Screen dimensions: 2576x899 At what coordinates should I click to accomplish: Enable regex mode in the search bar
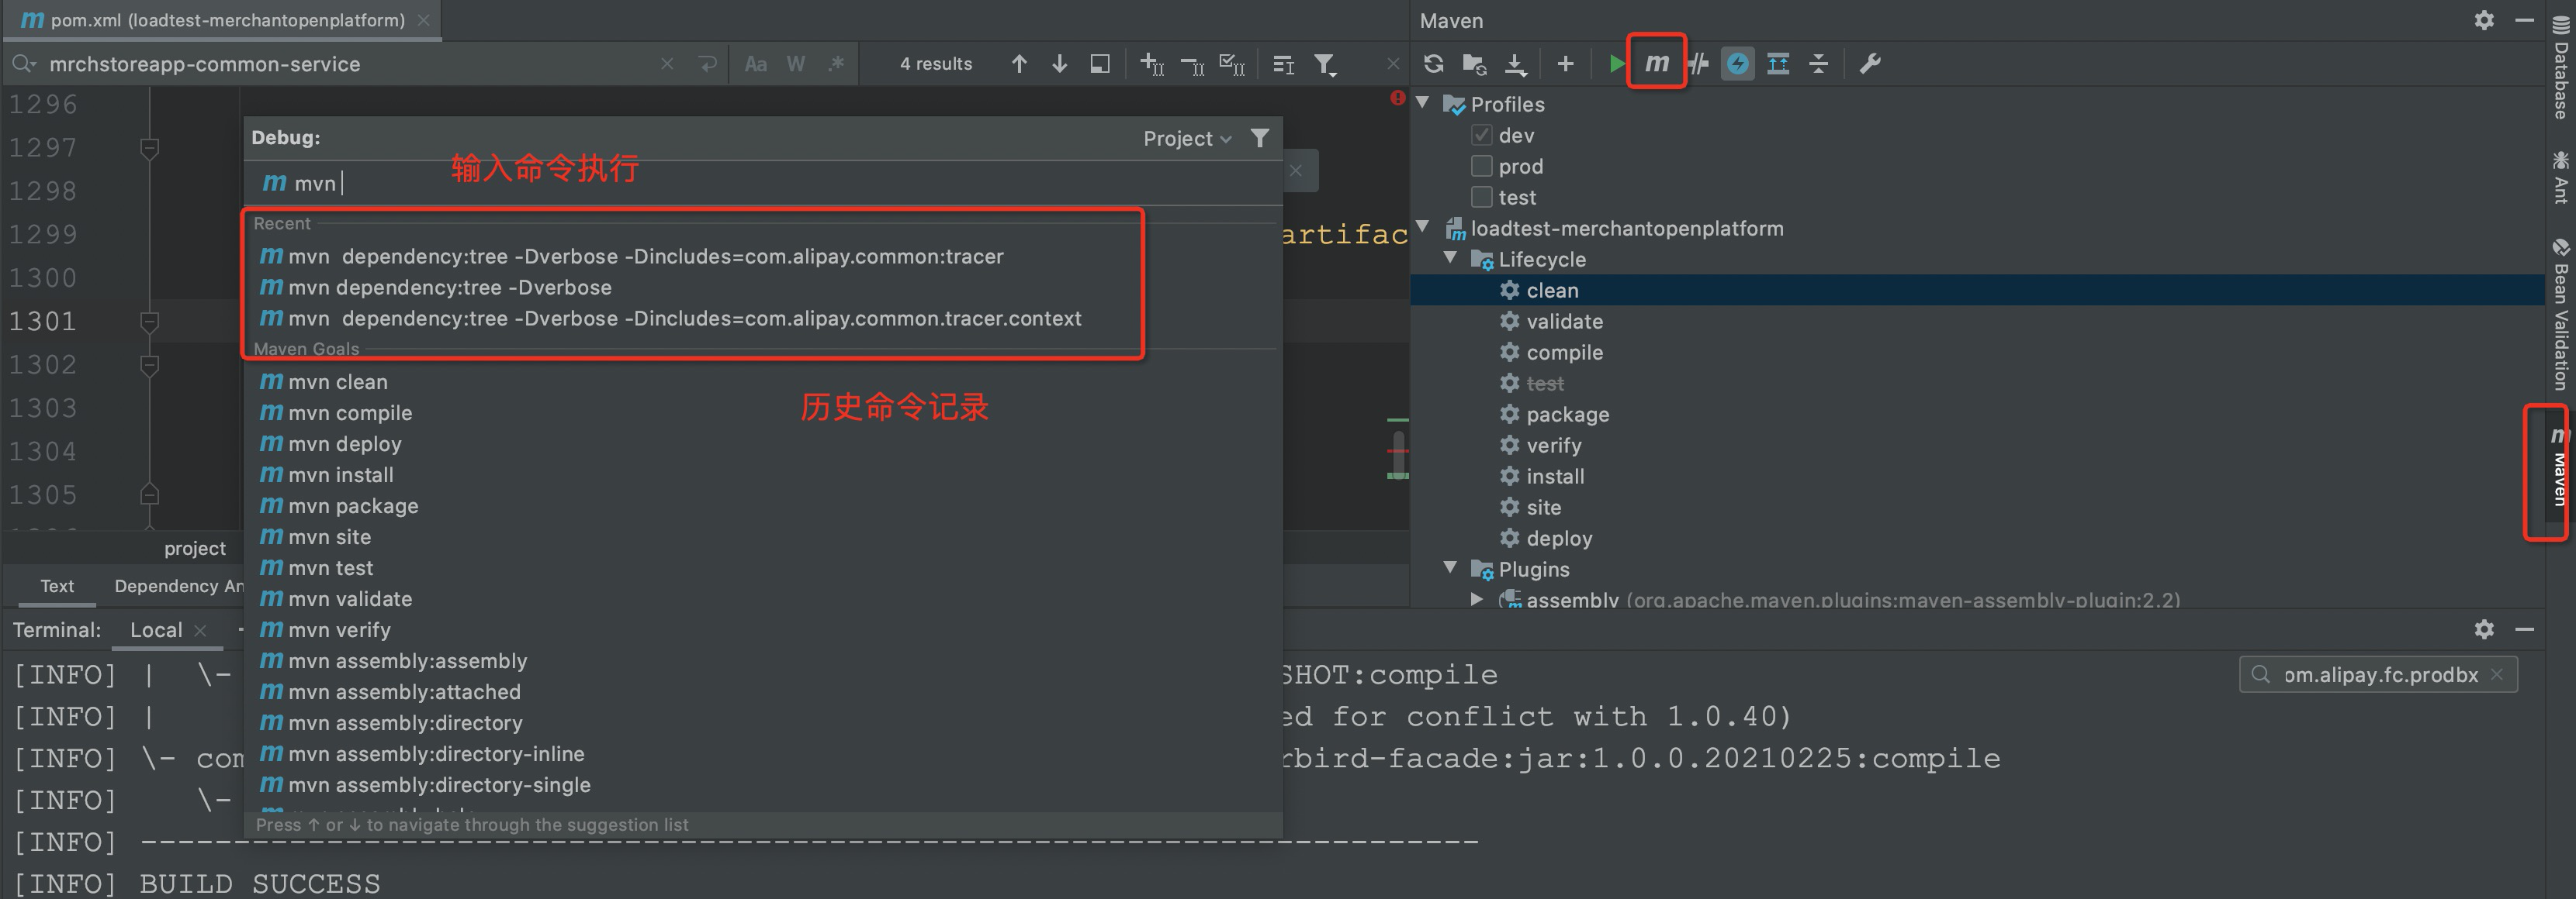pos(837,63)
